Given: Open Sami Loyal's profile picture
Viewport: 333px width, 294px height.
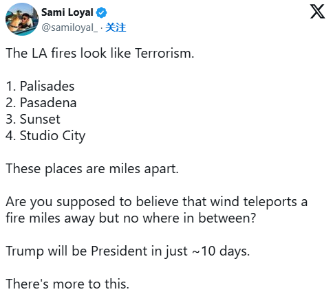Looking at the screenshot, I should [x=22, y=19].
